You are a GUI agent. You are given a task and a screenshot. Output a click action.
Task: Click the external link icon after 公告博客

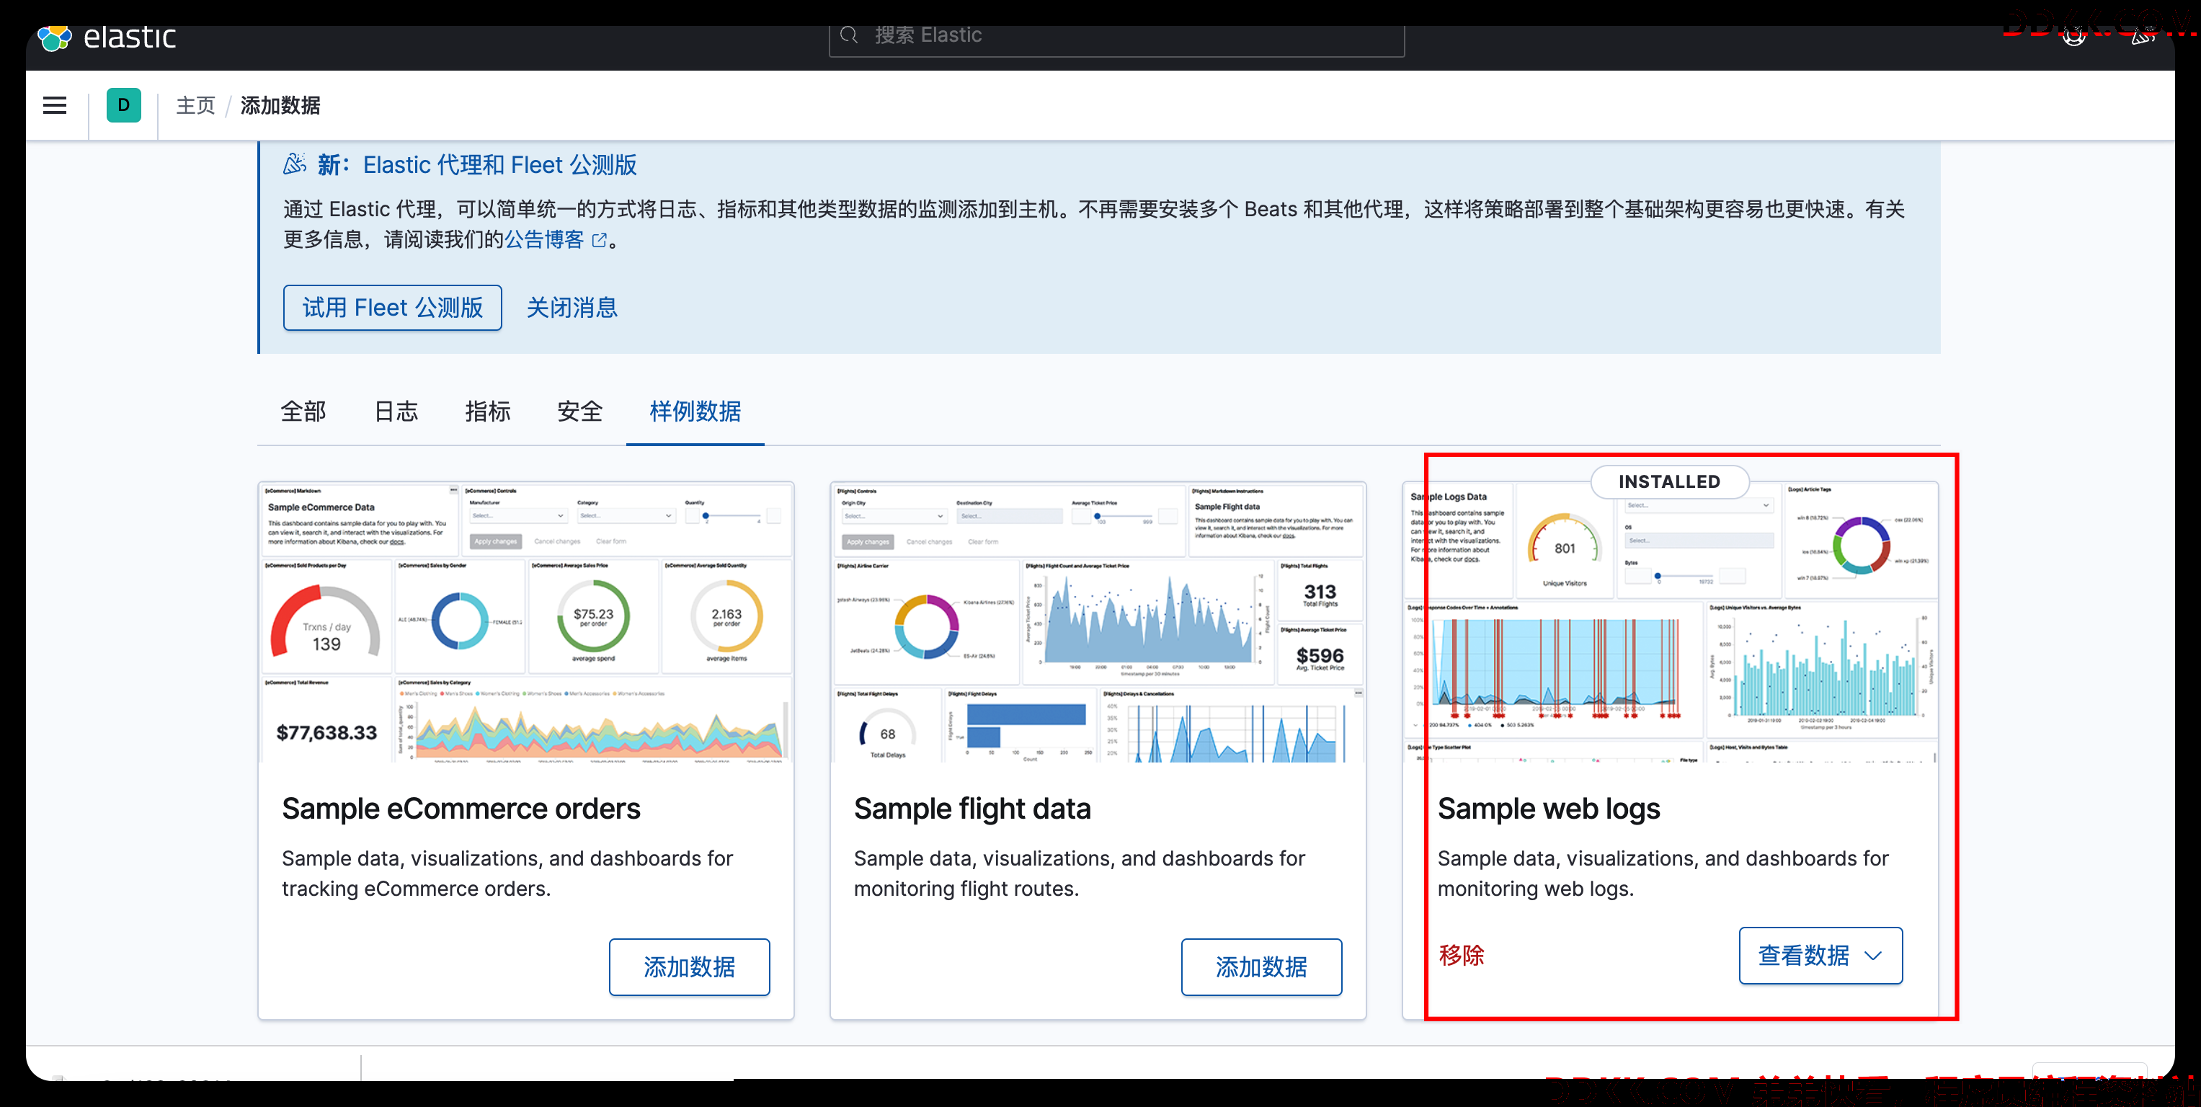(600, 240)
